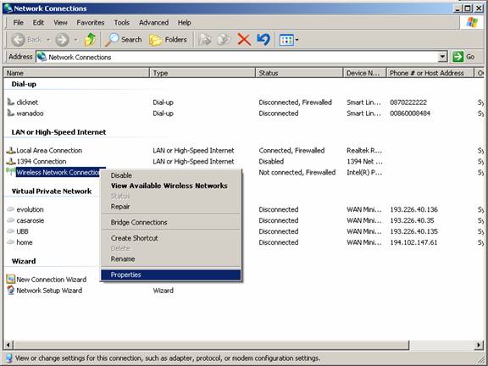Screen dimensions: 488x366
Task: Click the UBB VPN icon
Action: point(10,231)
